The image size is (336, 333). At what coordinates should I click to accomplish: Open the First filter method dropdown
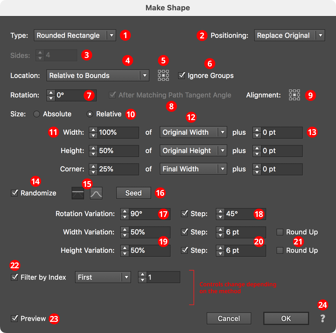(103, 277)
